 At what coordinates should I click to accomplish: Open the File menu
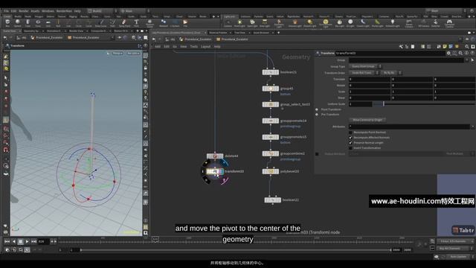[7, 11]
